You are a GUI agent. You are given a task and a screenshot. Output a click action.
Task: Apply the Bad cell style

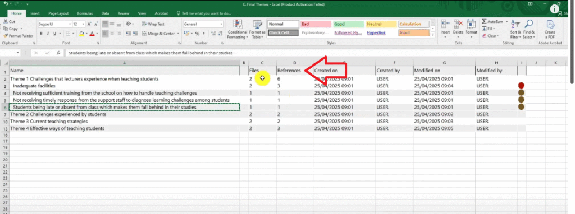click(x=315, y=24)
